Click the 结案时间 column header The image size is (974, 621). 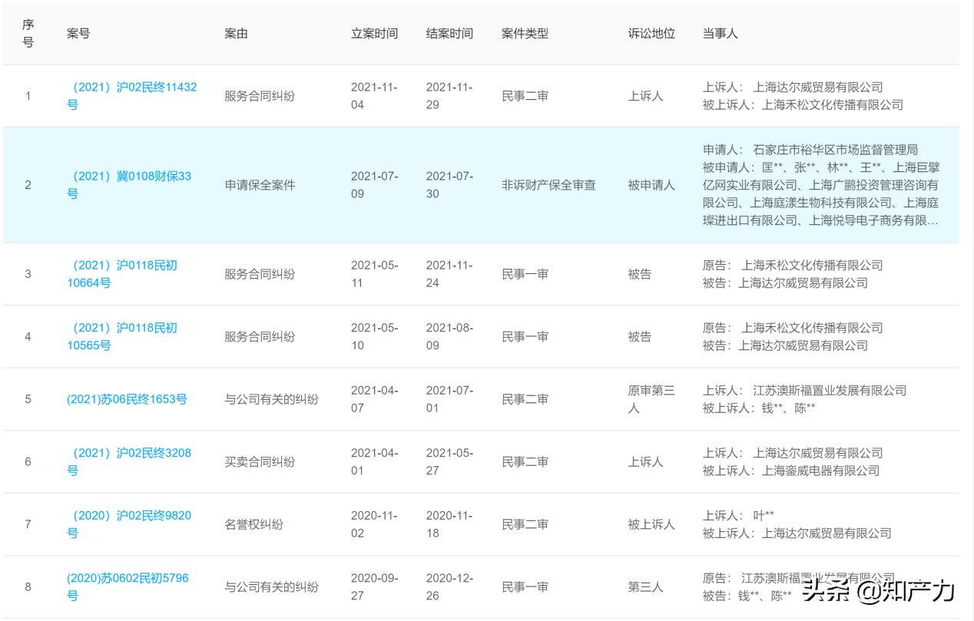coord(449,34)
